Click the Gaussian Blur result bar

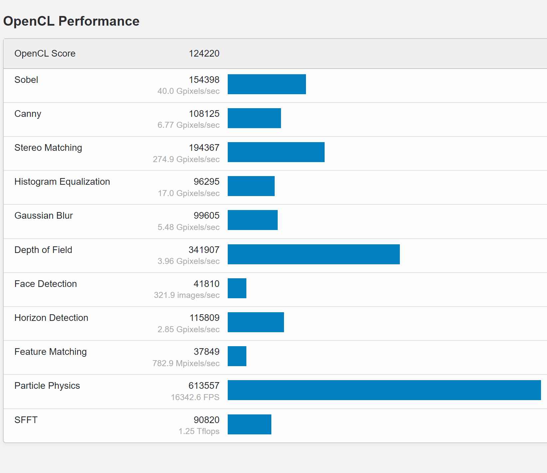click(x=252, y=220)
